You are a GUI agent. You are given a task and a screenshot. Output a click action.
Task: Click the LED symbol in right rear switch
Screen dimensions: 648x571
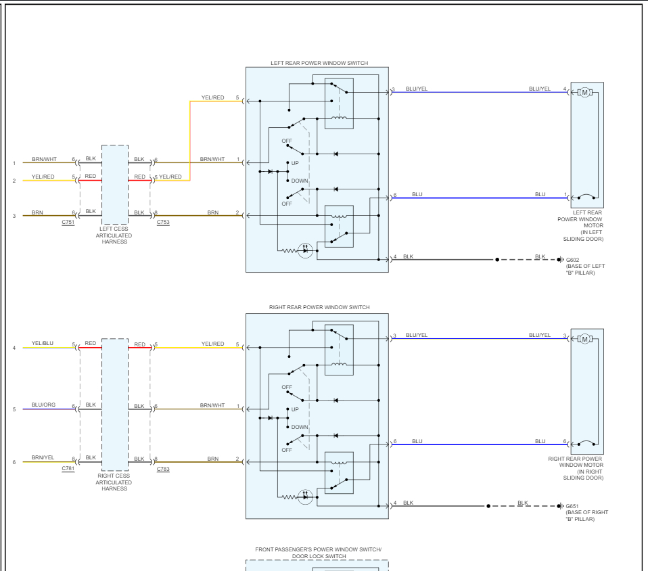pos(305,497)
